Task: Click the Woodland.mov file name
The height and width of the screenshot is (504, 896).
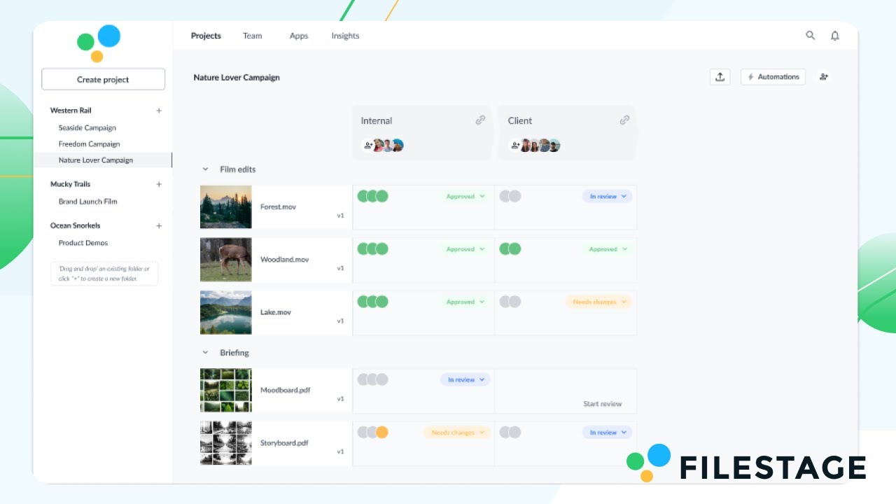Action: (x=284, y=260)
